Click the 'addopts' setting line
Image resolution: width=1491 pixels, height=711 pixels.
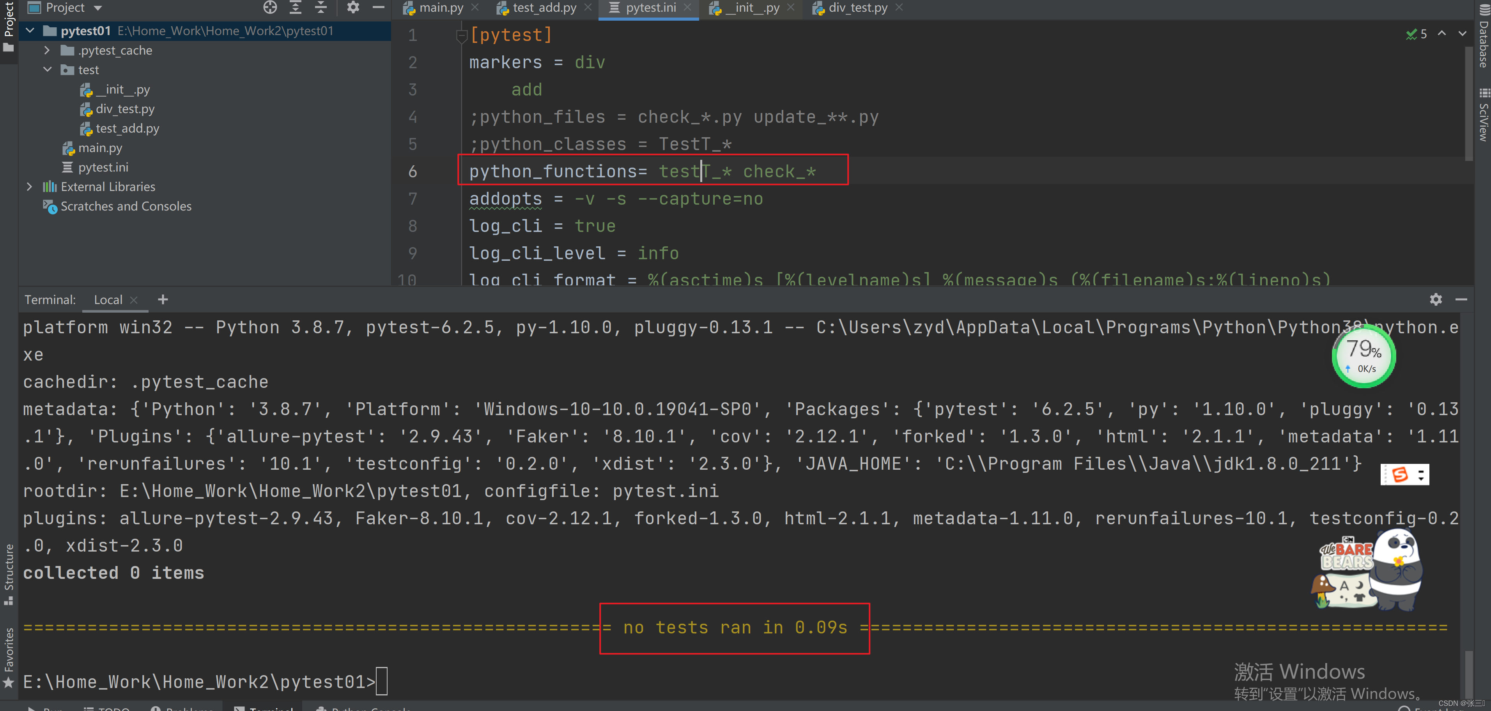616,199
